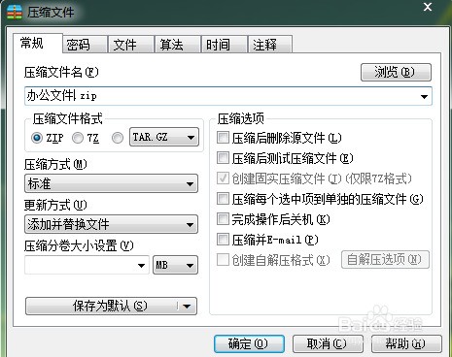The width and height of the screenshot is (452, 357).
Task: Choose the 7Z format radio button
Action: point(78,138)
